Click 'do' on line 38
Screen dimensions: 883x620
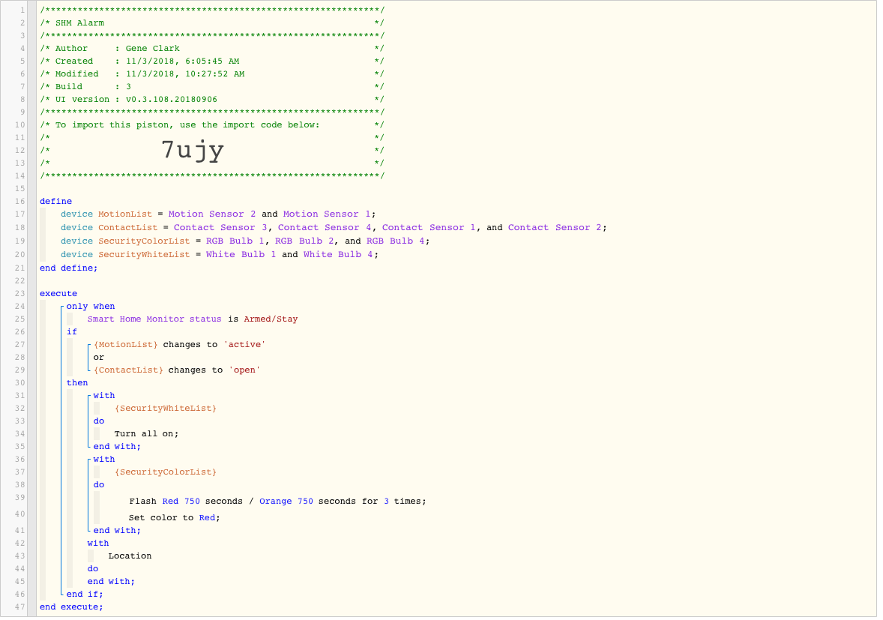coord(98,485)
